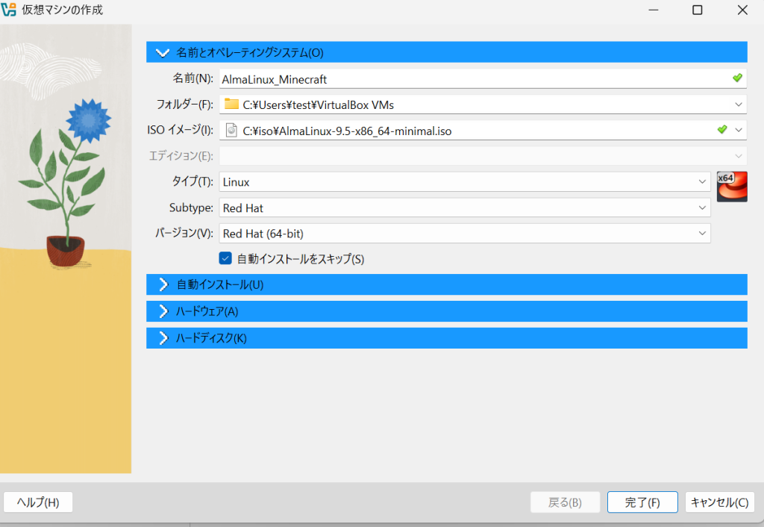Uncheck the 自動インストールをスキップ(S) checkbox
This screenshot has width=764, height=527.
coord(225,258)
